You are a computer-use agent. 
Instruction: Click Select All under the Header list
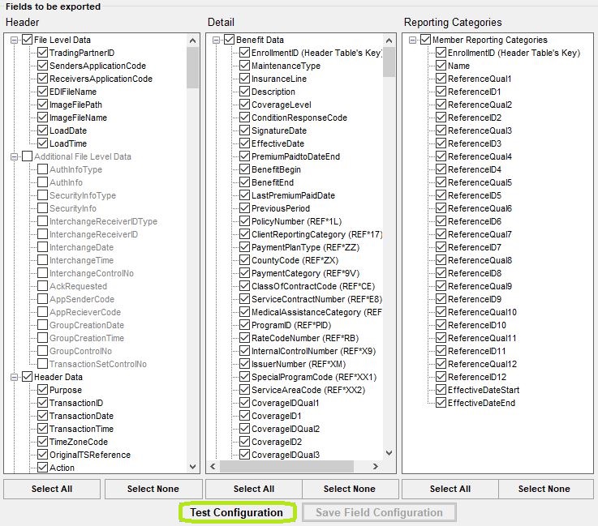click(x=52, y=489)
